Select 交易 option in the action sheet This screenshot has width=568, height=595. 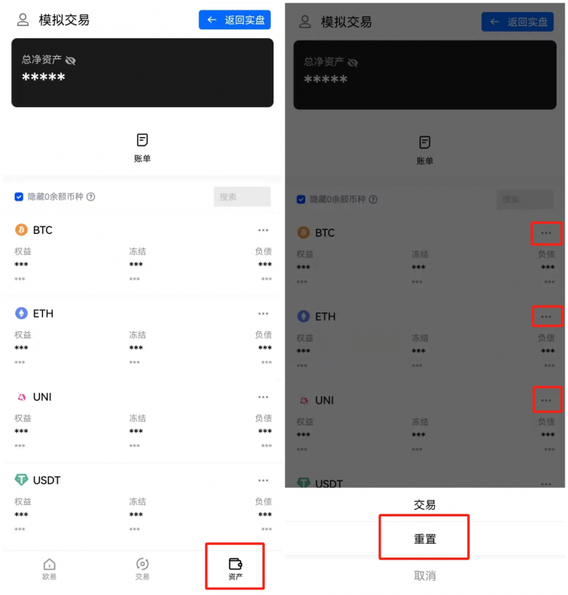(x=424, y=505)
